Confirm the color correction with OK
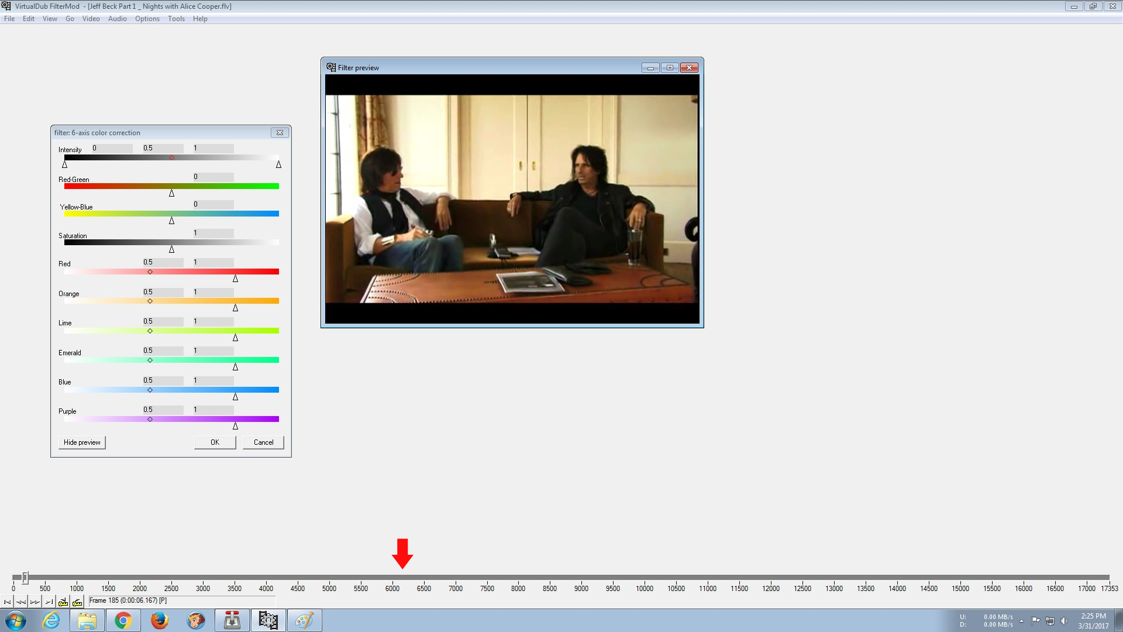The width and height of the screenshot is (1123, 632). coord(215,442)
